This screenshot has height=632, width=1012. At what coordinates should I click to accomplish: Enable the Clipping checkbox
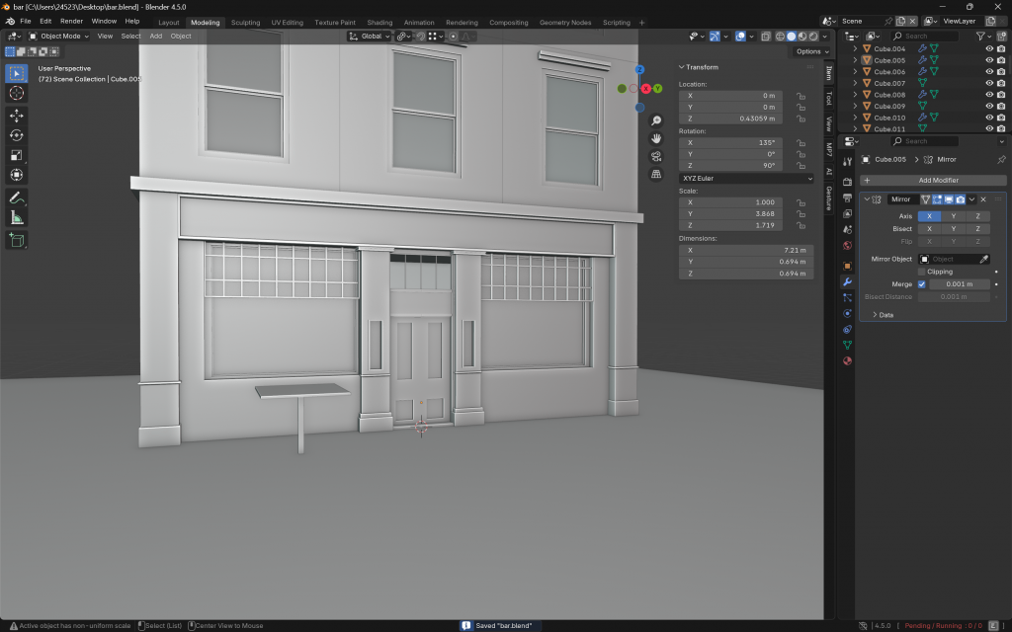pos(922,272)
